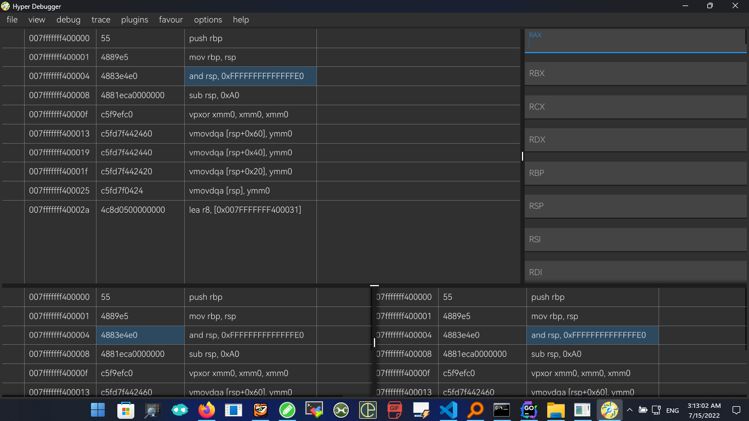Open the debug menu
The height and width of the screenshot is (421, 749).
[68, 20]
